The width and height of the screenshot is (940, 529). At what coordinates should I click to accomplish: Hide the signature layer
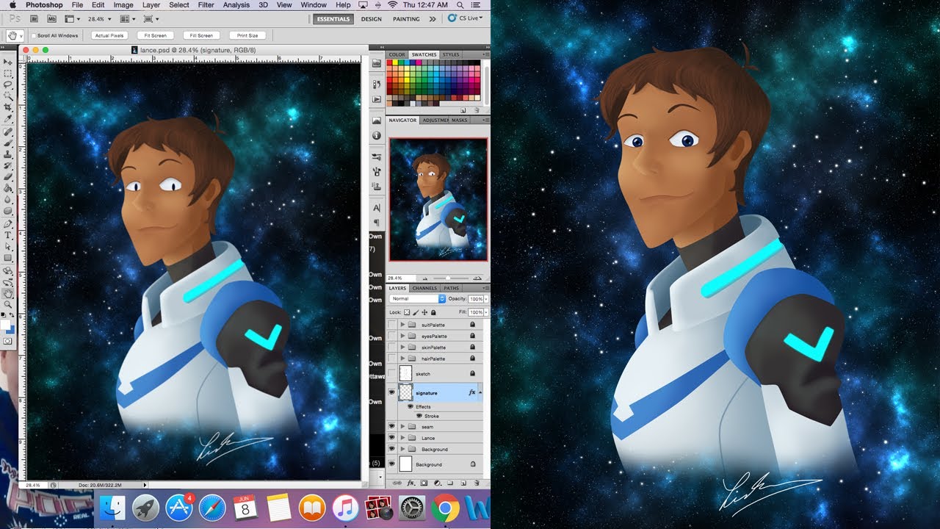(x=391, y=393)
